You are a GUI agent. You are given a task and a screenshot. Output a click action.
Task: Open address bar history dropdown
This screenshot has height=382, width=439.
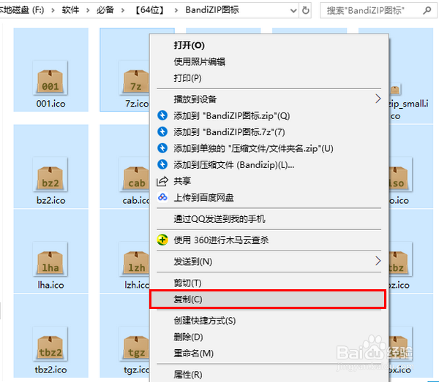pyautogui.click(x=293, y=11)
